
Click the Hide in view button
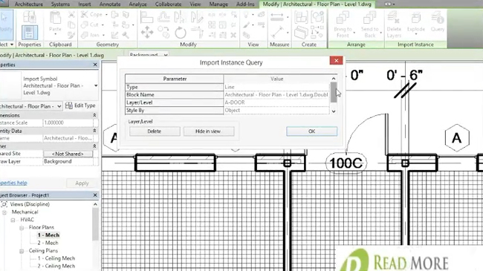point(209,131)
